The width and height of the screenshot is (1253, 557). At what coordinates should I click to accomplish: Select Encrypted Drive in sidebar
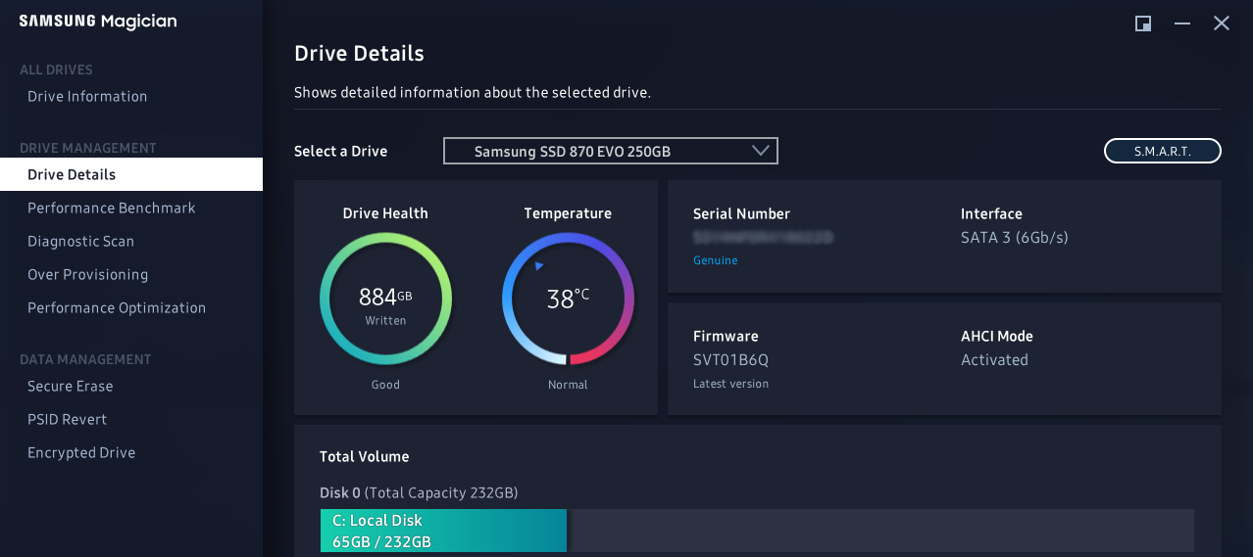pos(81,452)
